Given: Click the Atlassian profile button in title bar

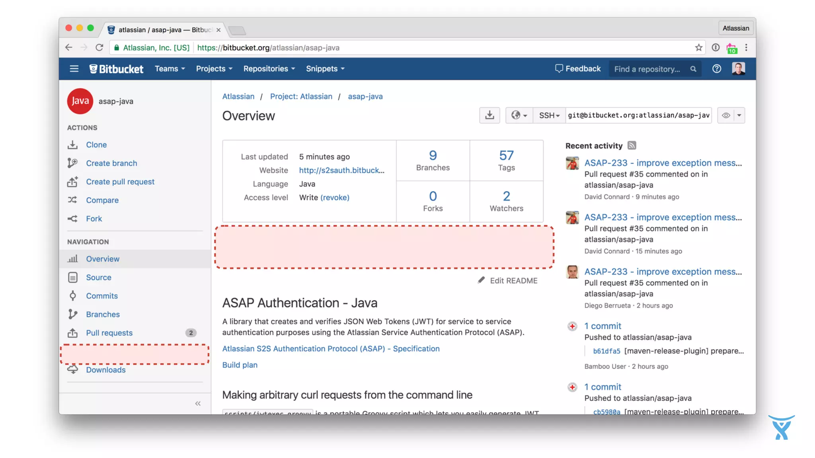Looking at the screenshot, I should coord(735,28).
